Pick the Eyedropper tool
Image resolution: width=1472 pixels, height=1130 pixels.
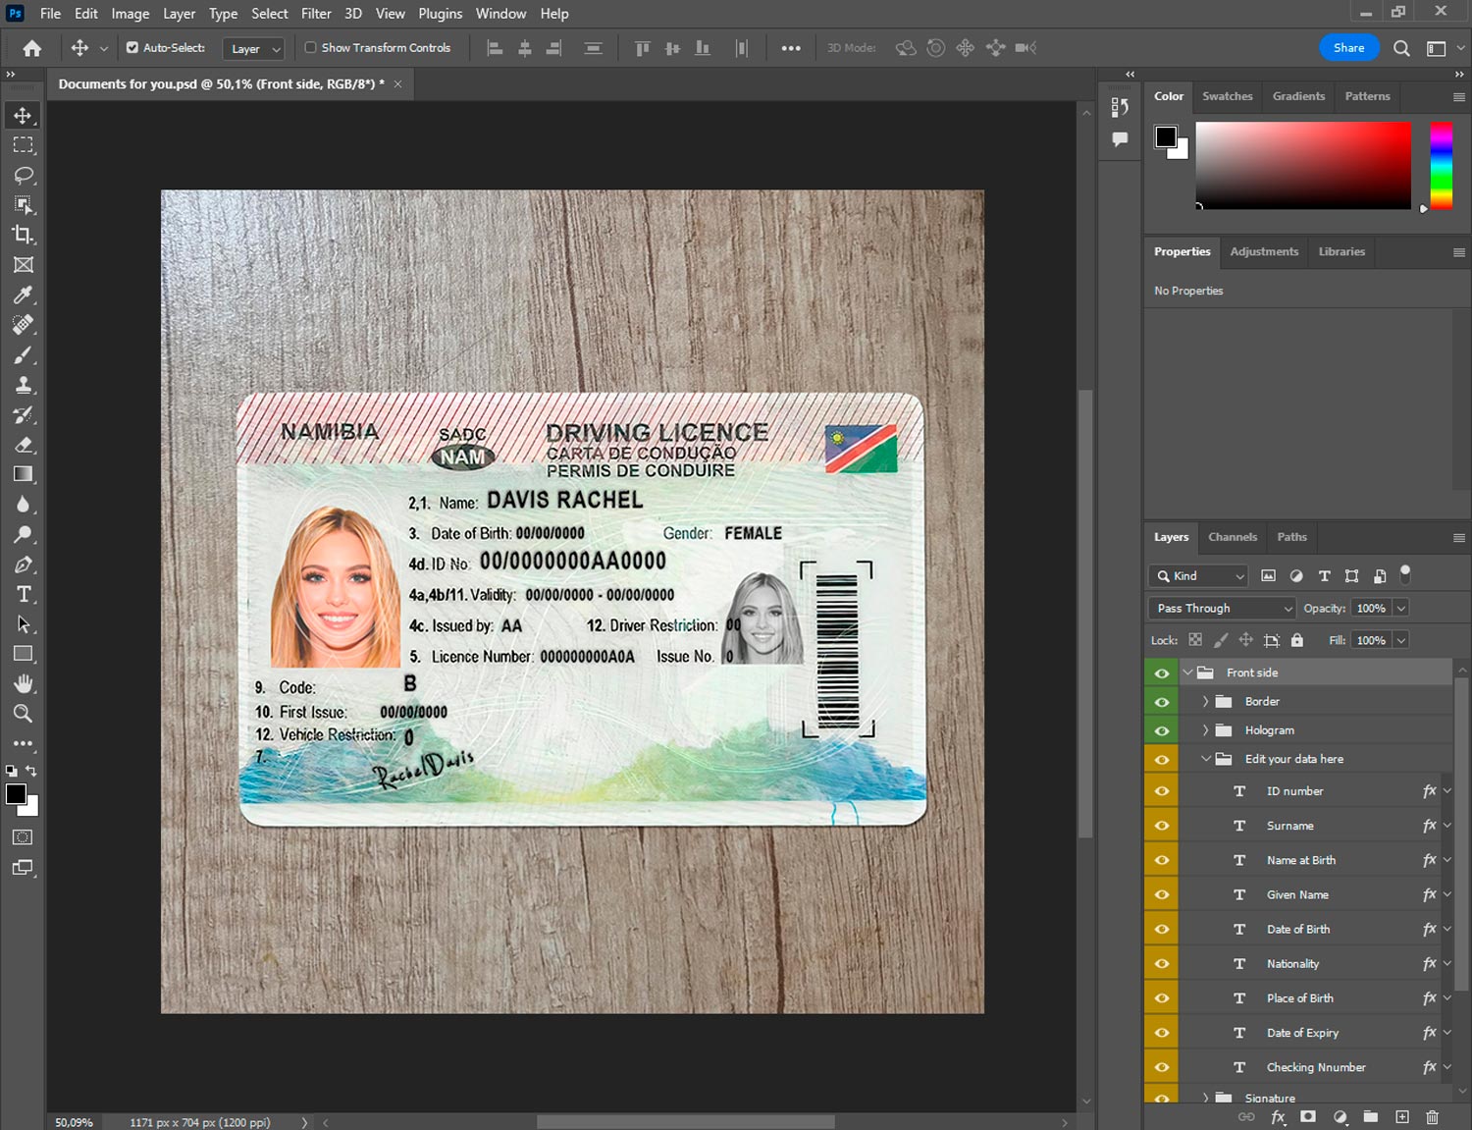pyautogui.click(x=24, y=295)
